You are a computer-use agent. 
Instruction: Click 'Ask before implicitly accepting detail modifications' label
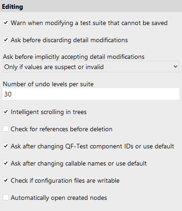click(74, 57)
